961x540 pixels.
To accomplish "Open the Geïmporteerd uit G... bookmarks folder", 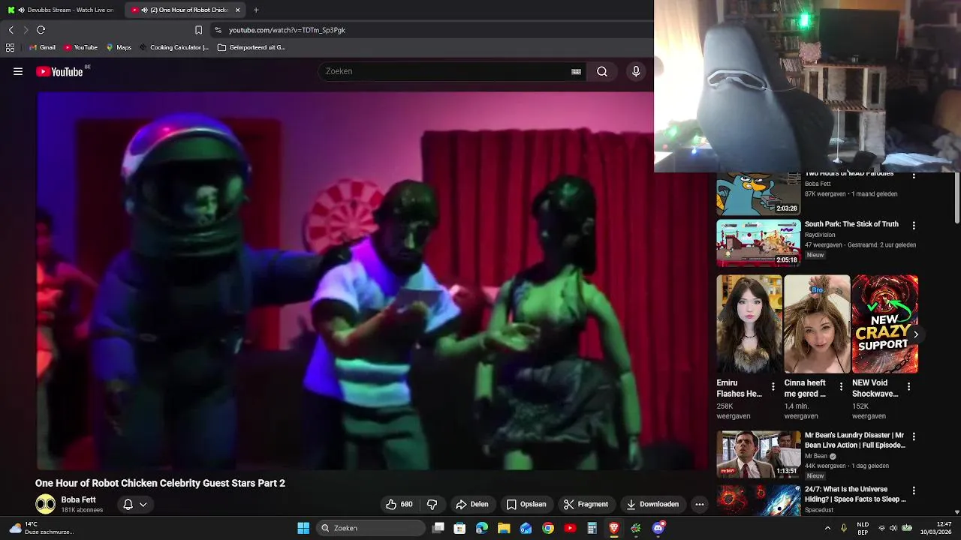I will tap(252, 47).
